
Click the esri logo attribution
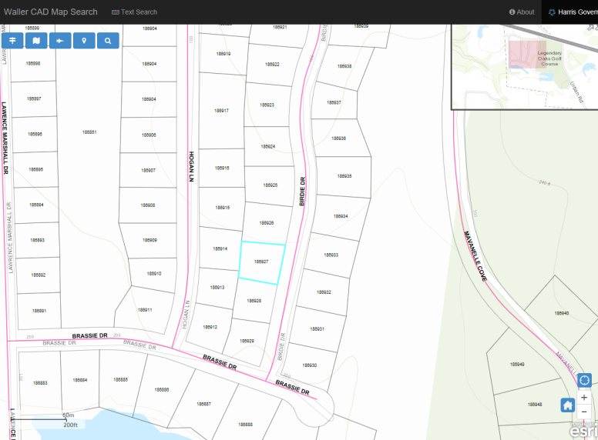[583, 431]
